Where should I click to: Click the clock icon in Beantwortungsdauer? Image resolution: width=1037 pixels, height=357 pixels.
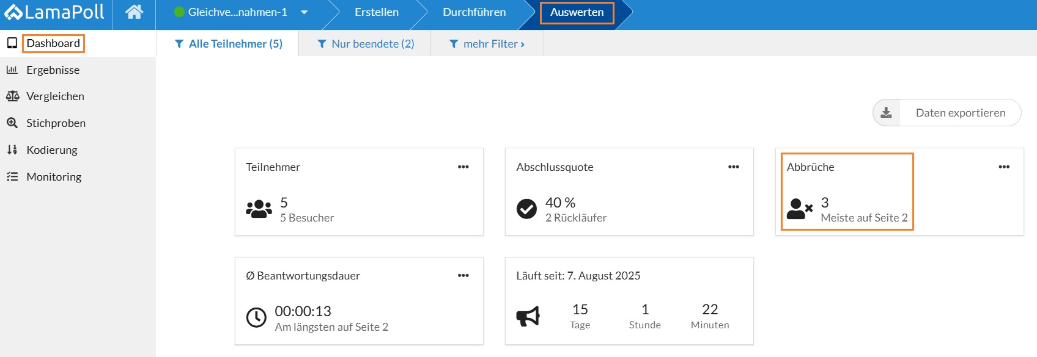click(256, 317)
